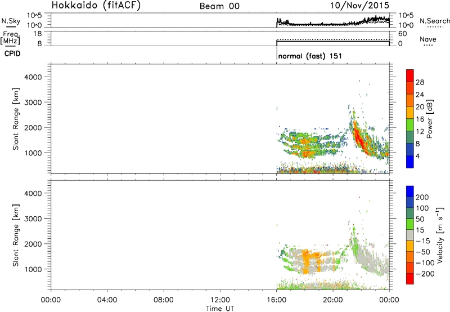Click the date 10/Nov/2015 in the header

click(359, 5)
